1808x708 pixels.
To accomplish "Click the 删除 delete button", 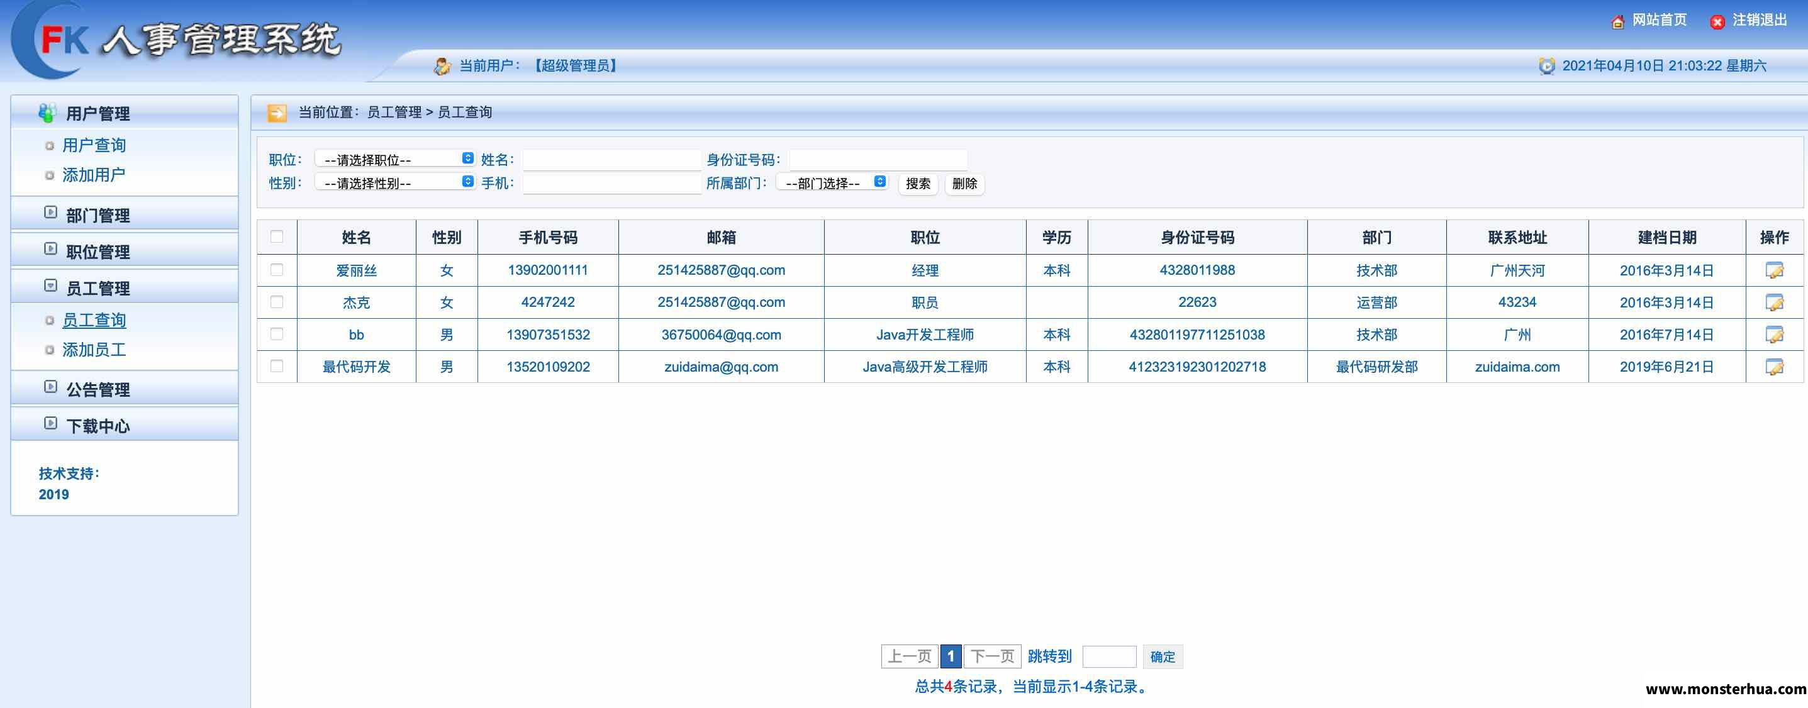I will tap(964, 184).
